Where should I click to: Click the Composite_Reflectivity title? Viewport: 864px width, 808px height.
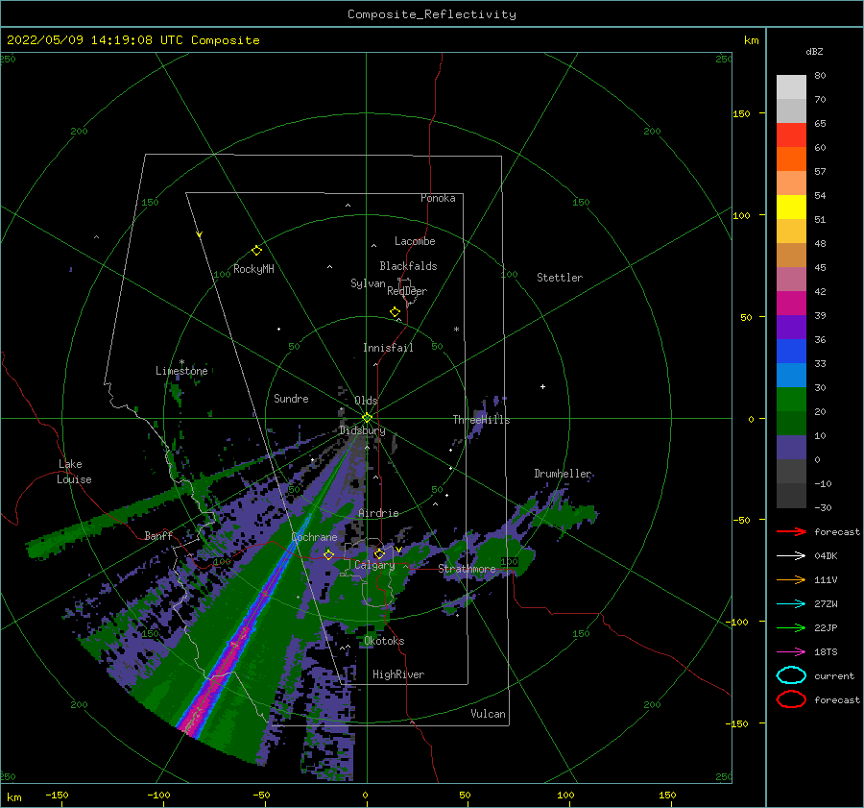pos(432,14)
